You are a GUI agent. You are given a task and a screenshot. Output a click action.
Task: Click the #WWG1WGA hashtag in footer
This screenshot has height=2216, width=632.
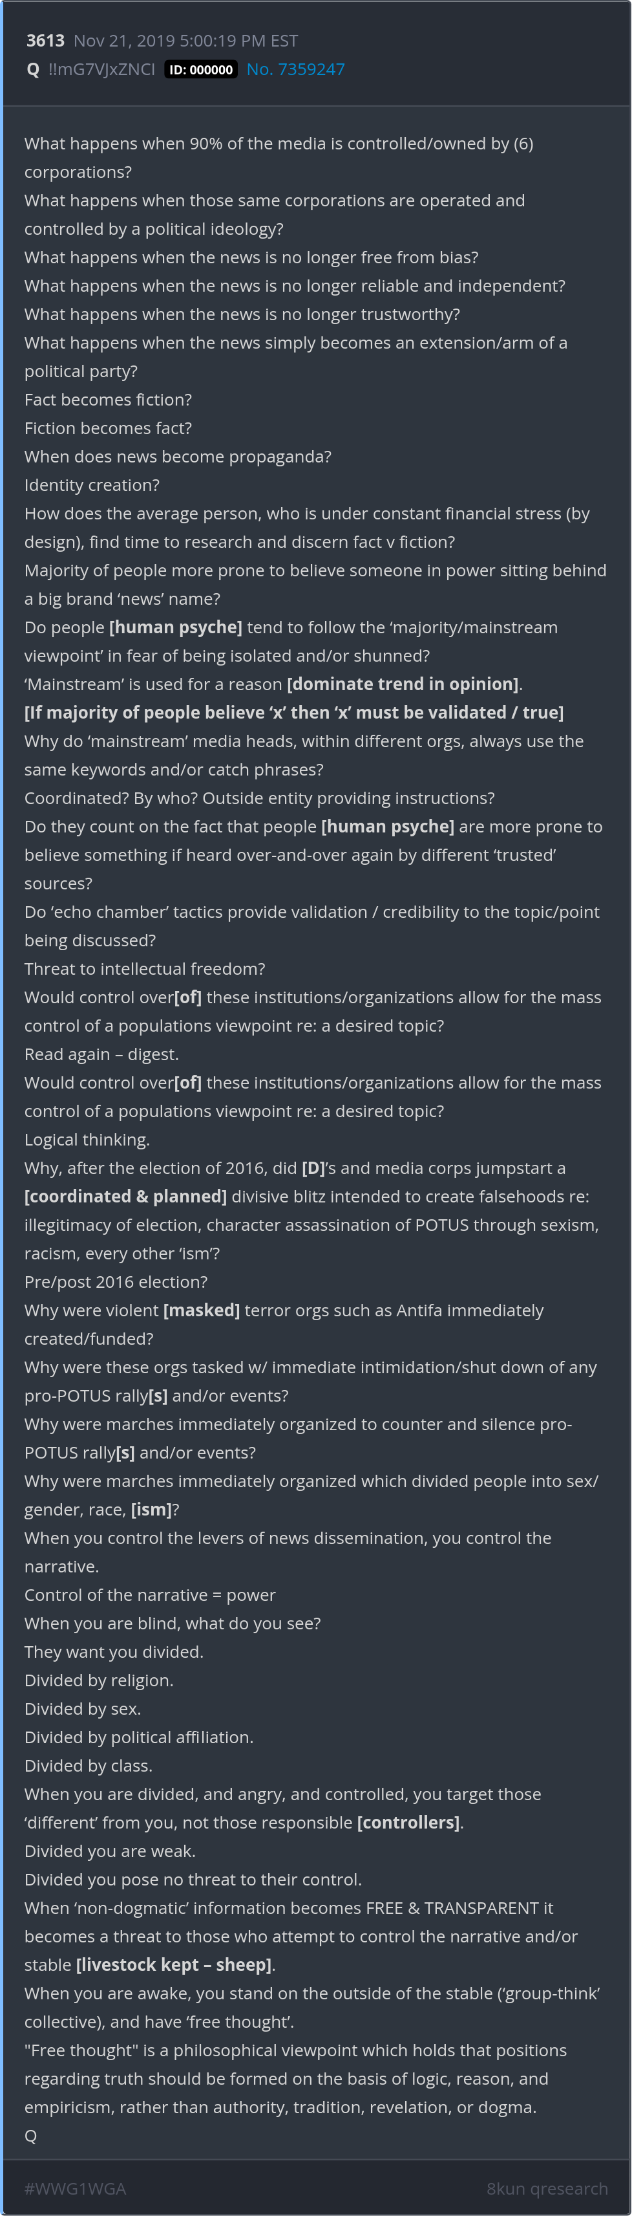coord(75,2188)
